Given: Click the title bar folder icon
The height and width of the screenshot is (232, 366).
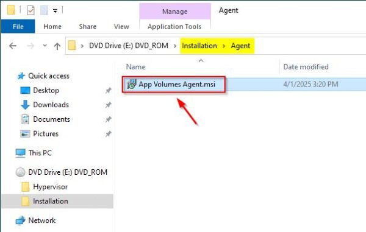Looking at the screenshot, I should pos(11,10).
